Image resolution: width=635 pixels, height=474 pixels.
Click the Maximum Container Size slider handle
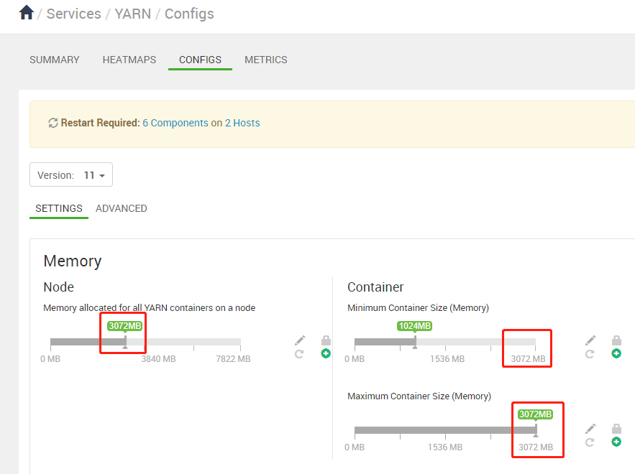(536, 430)
